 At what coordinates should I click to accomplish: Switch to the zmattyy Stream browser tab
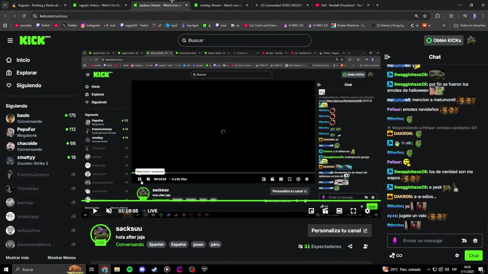[x=221, y=5]
